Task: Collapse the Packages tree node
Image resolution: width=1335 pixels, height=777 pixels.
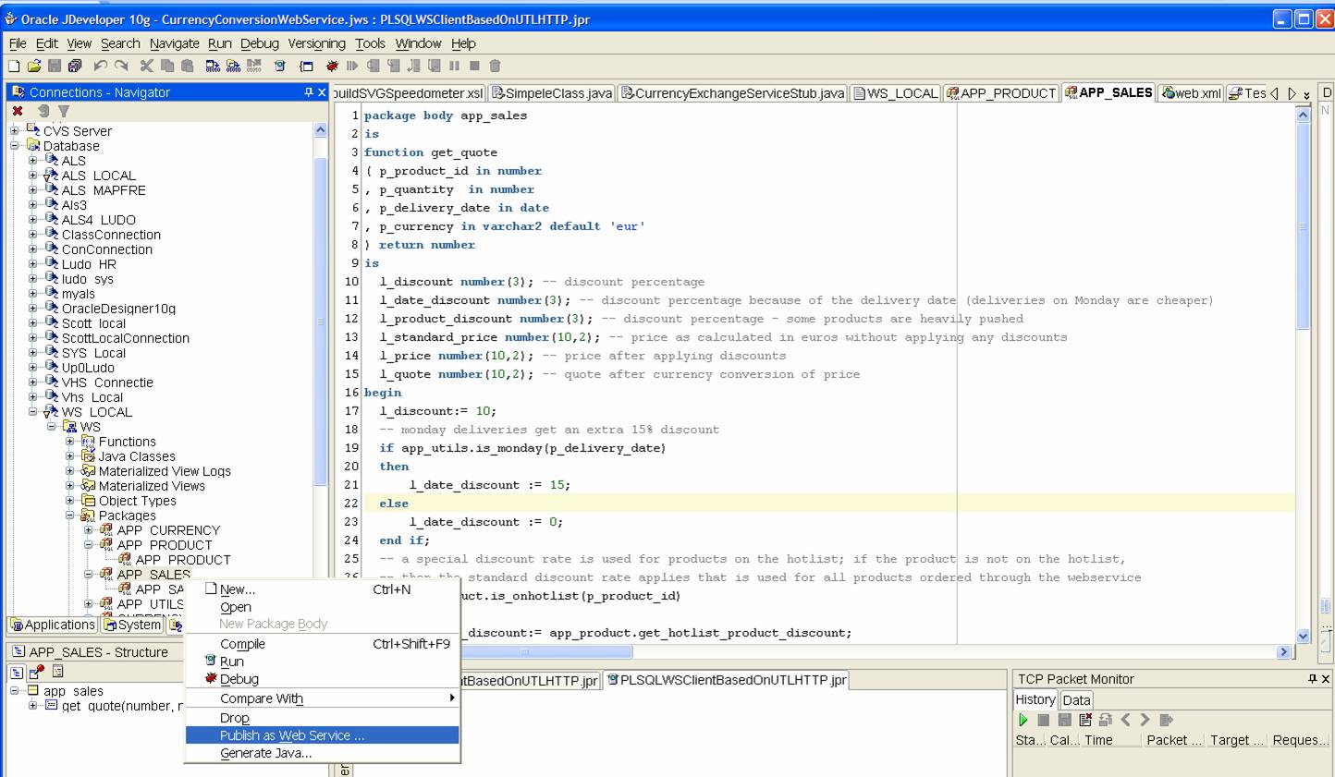Action: [70, 516]
